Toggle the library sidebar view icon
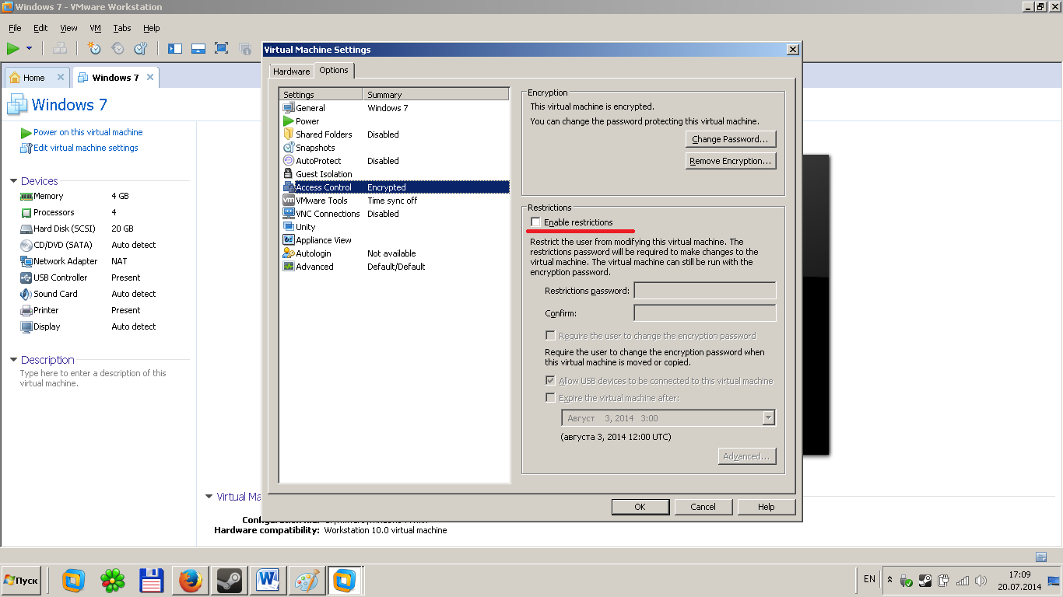Screen dimensions: 1063x597 tap(175, 48)
